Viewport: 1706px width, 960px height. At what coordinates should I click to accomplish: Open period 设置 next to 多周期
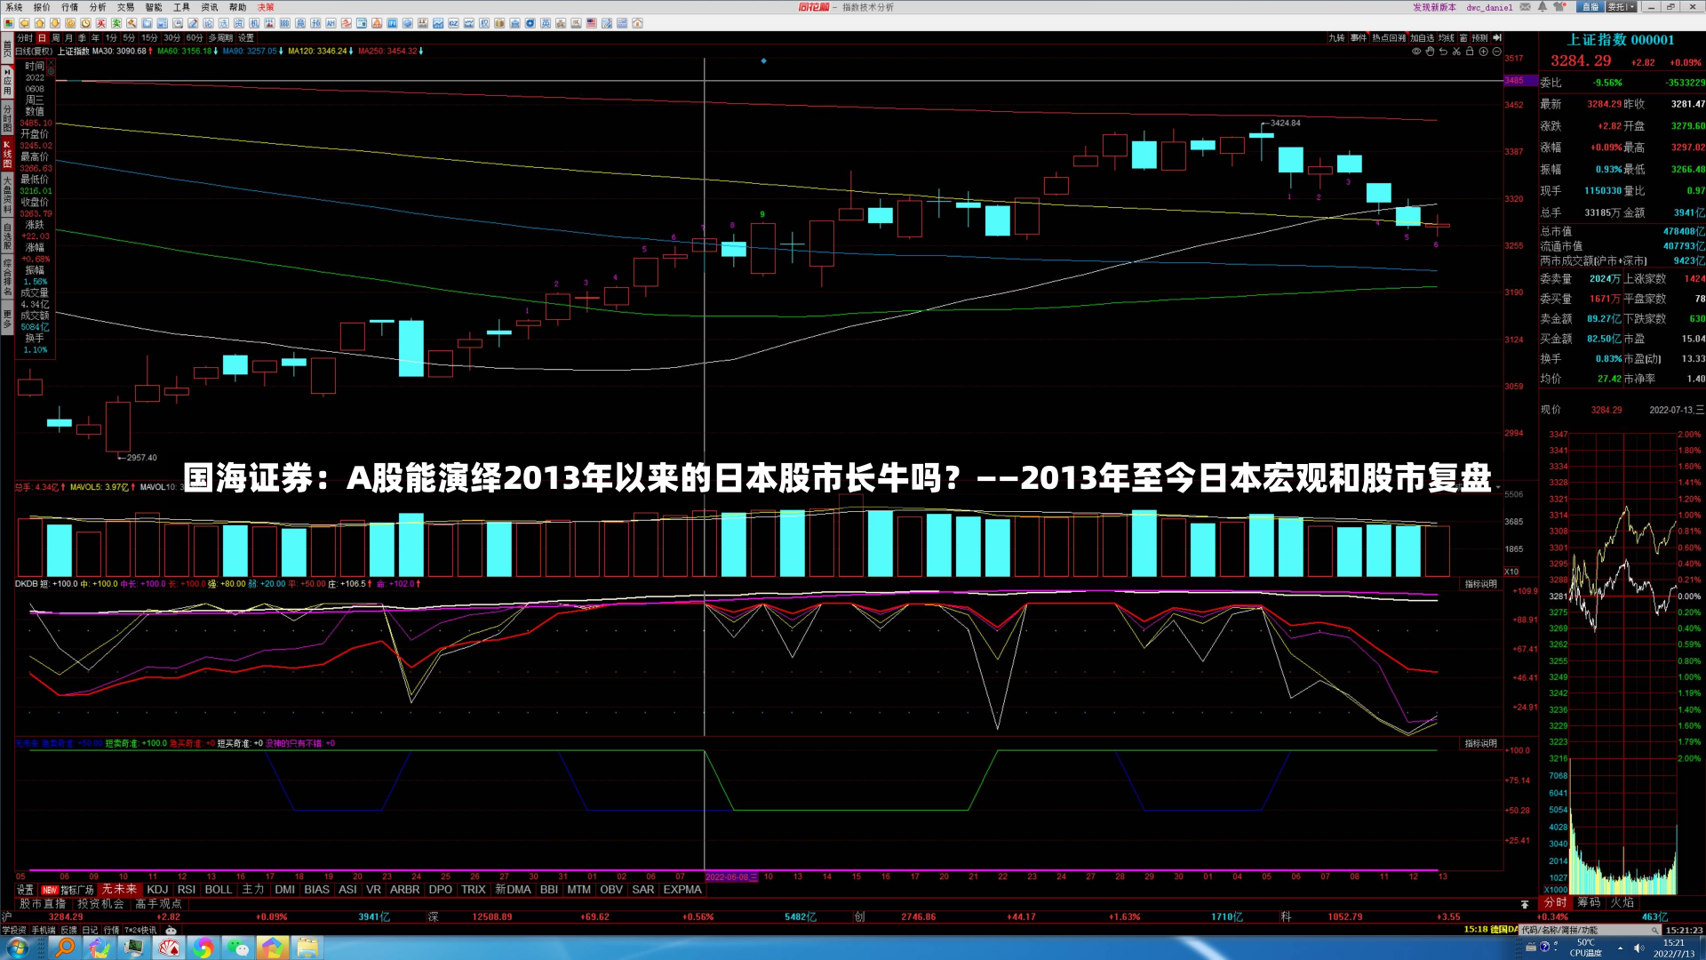pyautogui.click(x=246, y=37)
